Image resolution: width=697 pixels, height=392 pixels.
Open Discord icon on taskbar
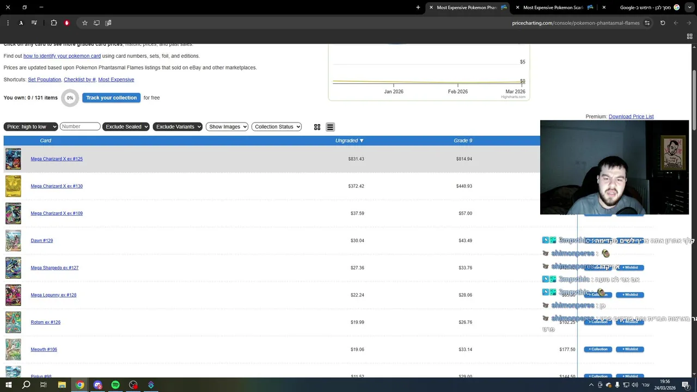pyautogui.click(x=97, y=385)
